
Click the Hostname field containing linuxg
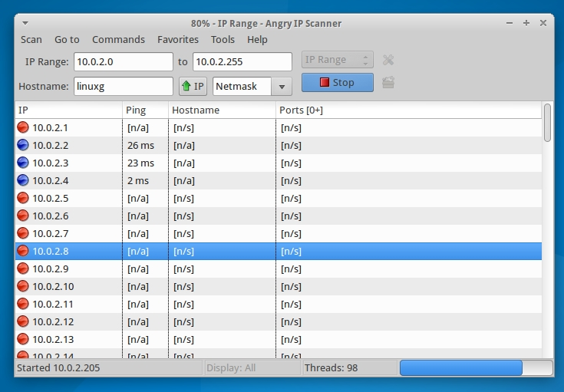(x=124, y=87)
